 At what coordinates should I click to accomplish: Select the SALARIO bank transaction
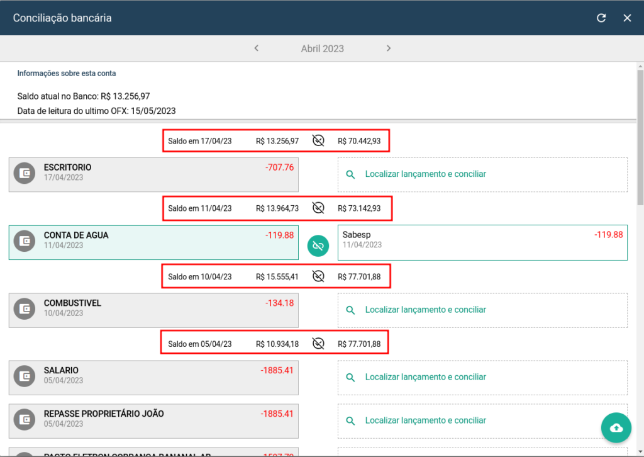point(153,378)
